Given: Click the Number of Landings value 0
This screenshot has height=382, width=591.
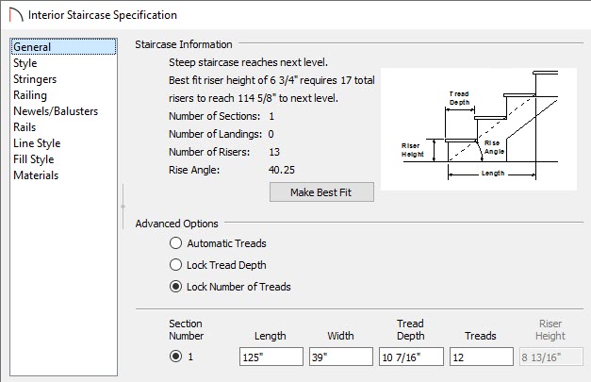Looking at the screenshot, I should click(271, 134).
